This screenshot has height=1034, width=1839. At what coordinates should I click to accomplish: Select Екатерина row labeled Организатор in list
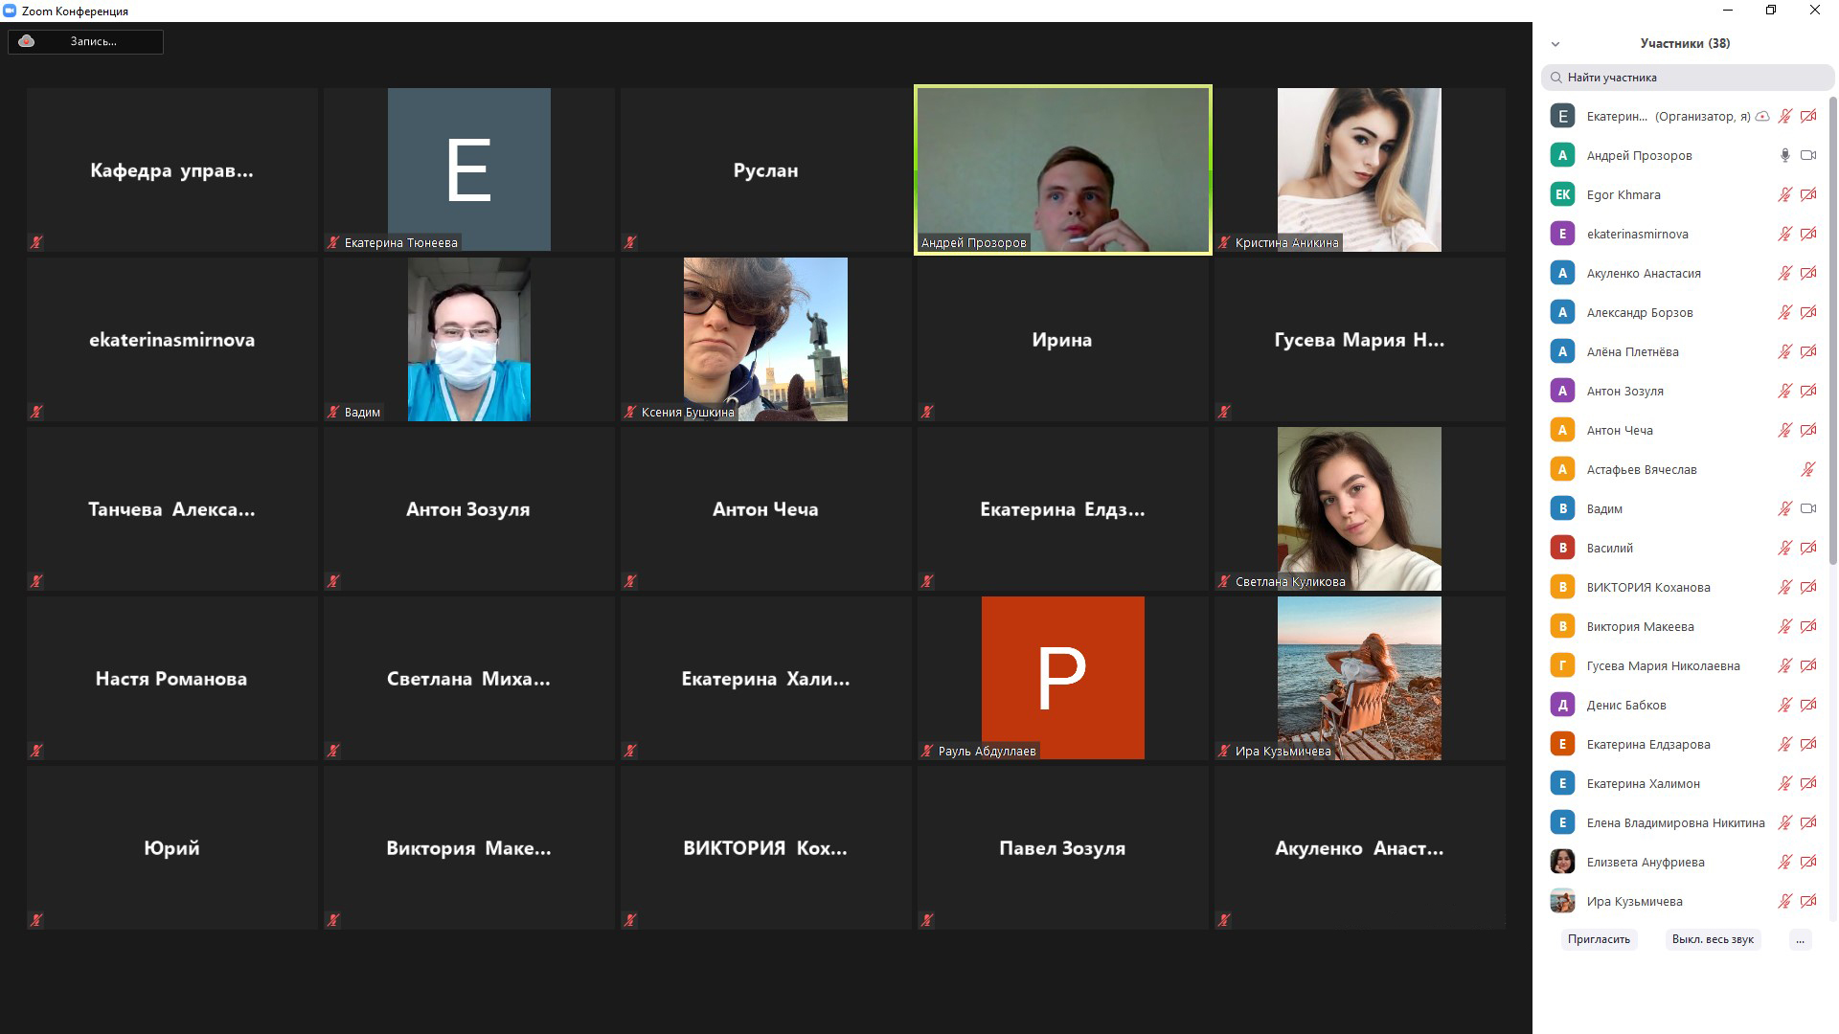[1683, 116]
